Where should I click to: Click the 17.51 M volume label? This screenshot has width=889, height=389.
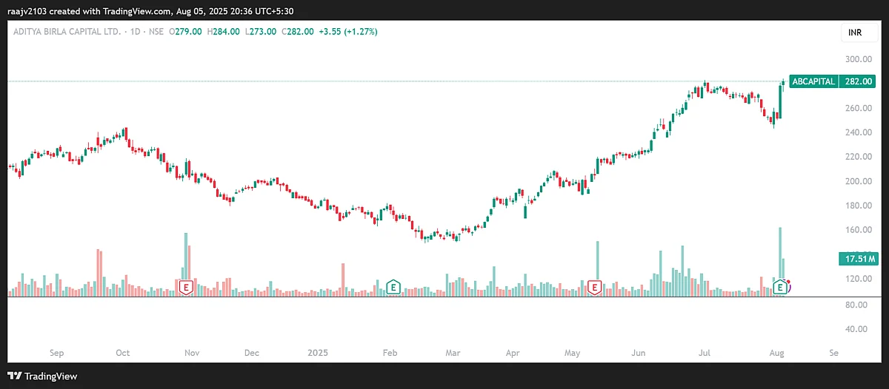point(857,259)
